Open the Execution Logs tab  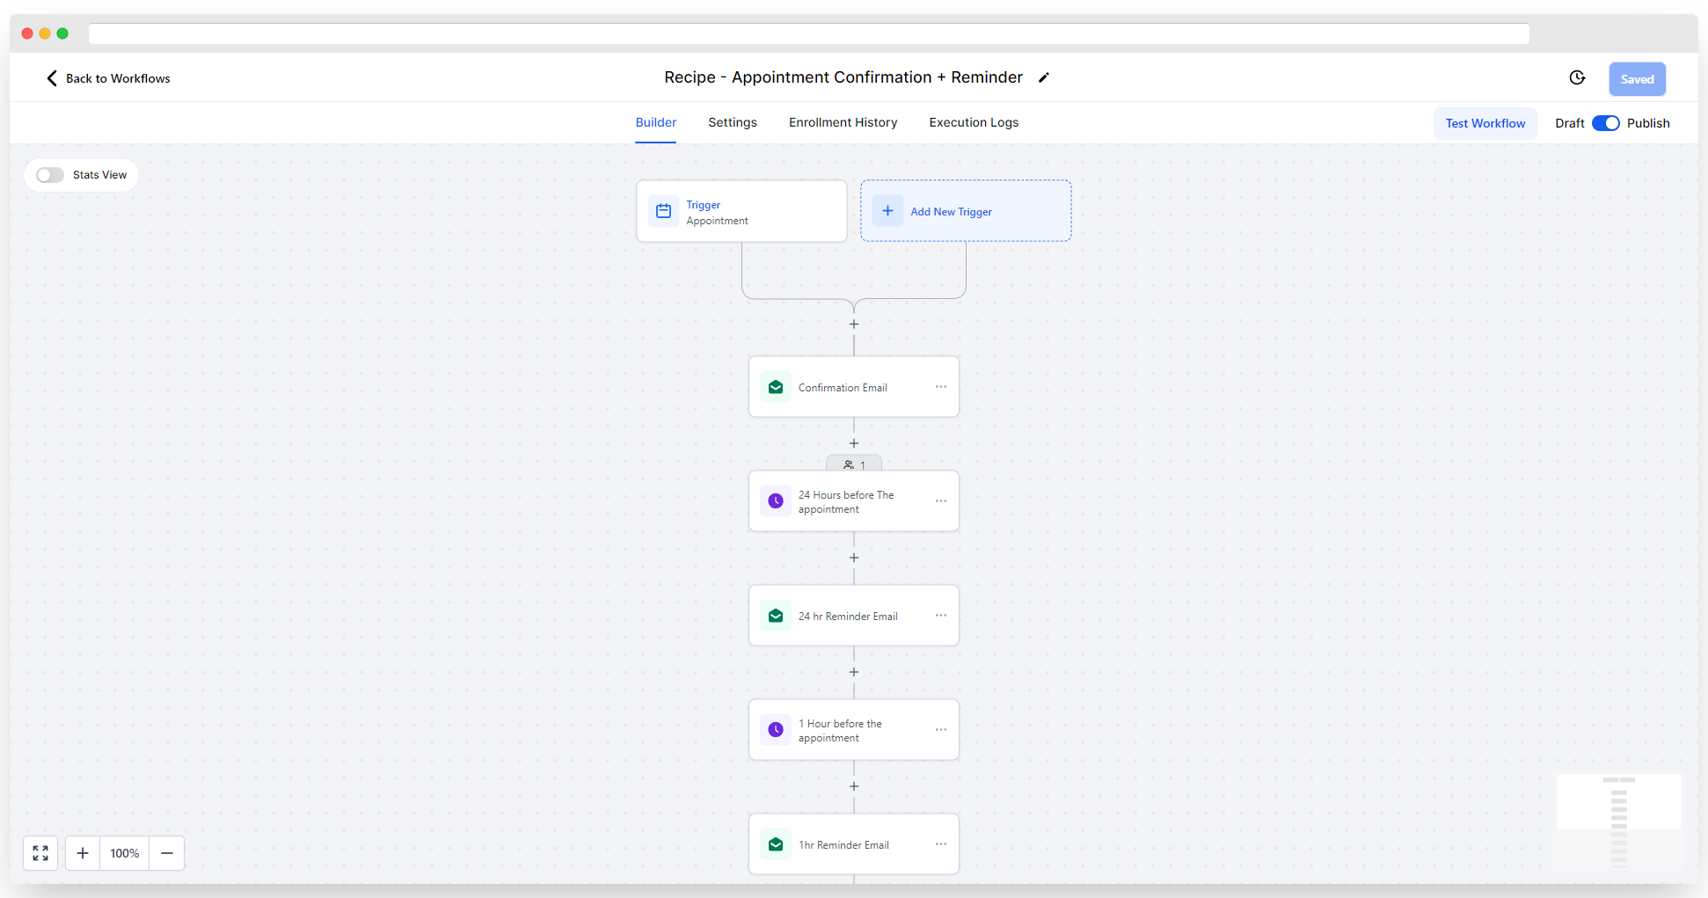(974, 122)
